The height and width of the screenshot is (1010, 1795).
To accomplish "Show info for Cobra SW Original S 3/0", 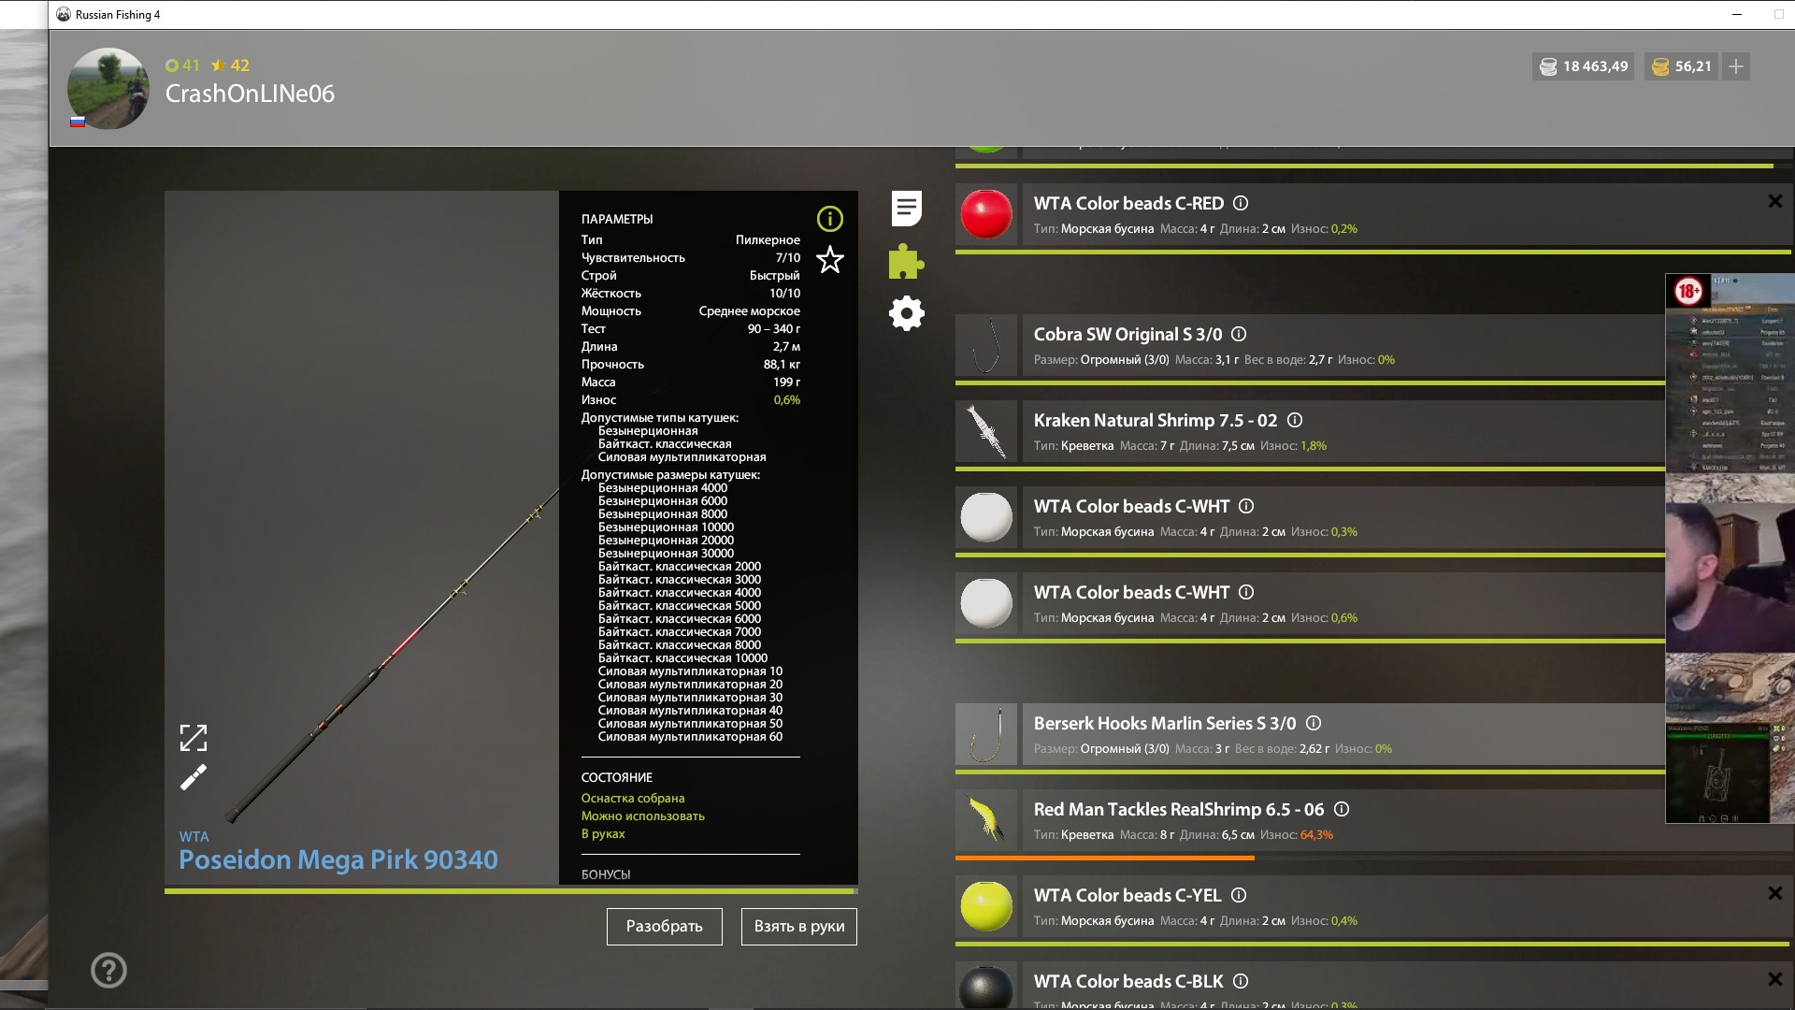I will click(x=1239, y=334).
